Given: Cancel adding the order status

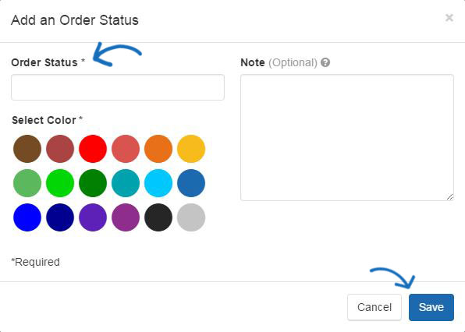Looking at the screenshot, I should 374,307.
